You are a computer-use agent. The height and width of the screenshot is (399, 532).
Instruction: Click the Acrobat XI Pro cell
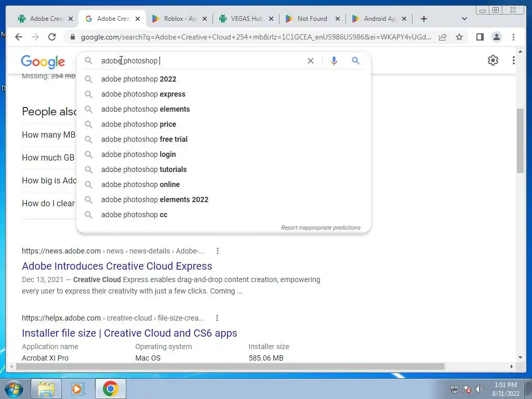pyautogui.click(x=45, y=358)
